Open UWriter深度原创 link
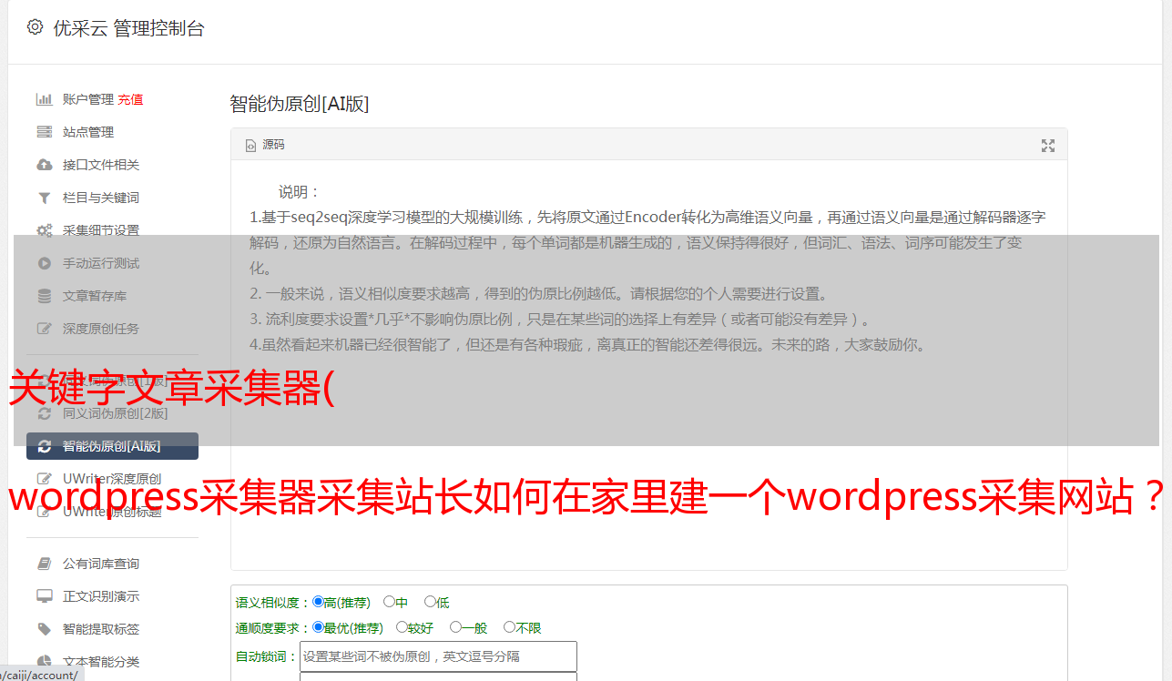Image resolution: width=1172 pixels, height=681 pixels. [112, 479]
